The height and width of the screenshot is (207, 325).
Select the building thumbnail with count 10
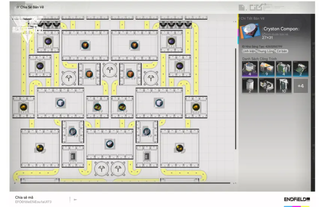click(284, 85)
